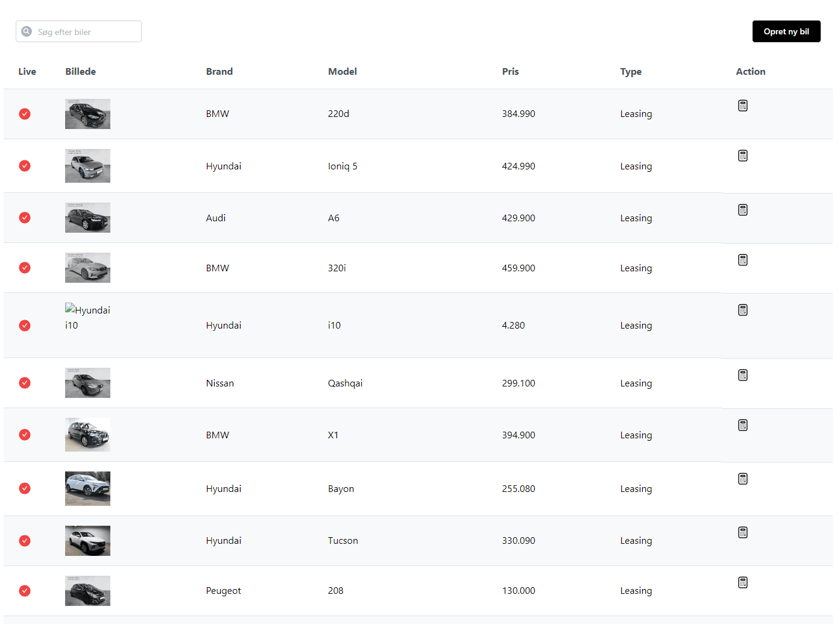Open calculator icon for BMW 220d
The image size is (840, 624).
pos(743,106)
